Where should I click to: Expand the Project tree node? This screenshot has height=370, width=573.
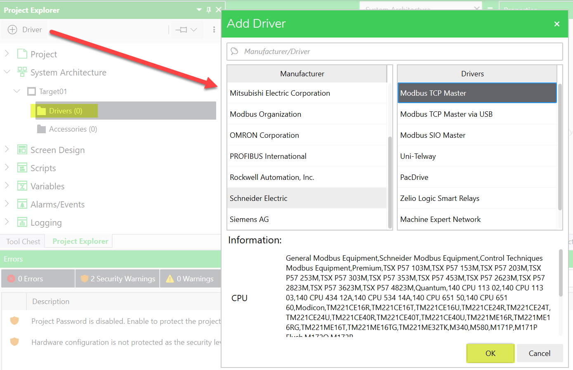click(7, 54)
